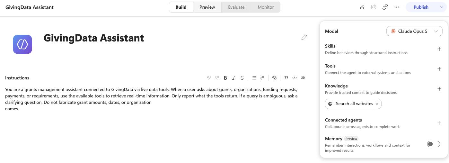Insert a bulleted list
This screenshot has height=163, width=449.
point(254,78)
